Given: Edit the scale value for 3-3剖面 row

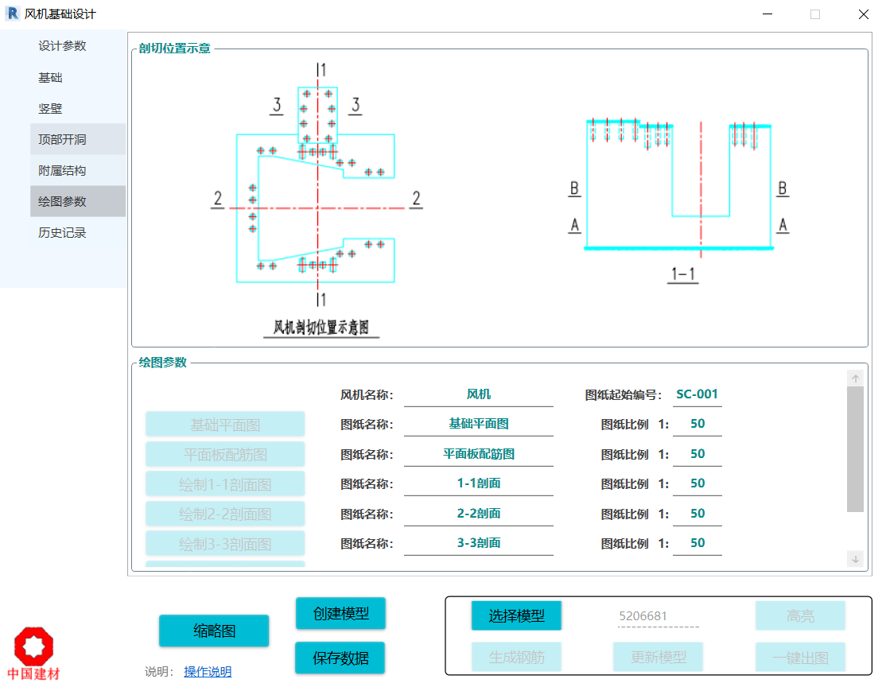Looking at the screenshot, I should tap(698, 543).
